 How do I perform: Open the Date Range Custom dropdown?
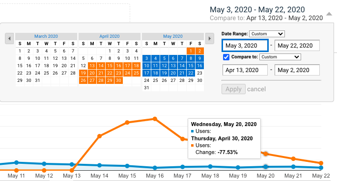[267, 34]
